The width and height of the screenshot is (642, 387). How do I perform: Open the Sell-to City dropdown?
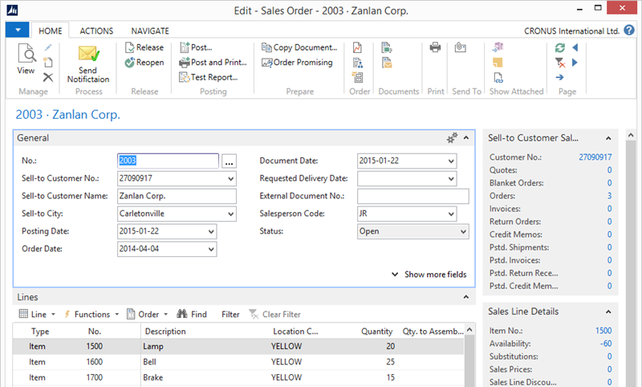(230, 214)
